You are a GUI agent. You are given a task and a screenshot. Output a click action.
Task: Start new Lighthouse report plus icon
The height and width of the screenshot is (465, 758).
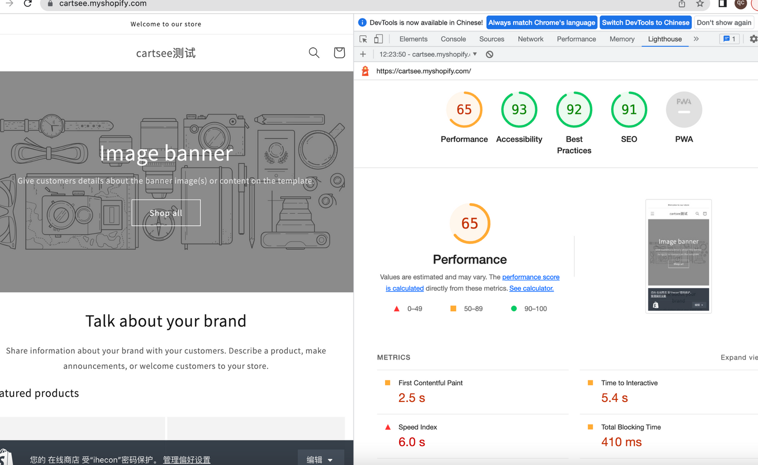point(363,54)
